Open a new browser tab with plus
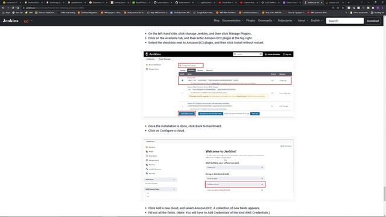Screen dimensions: 386x217 pyautogui.click(x=349, y=2)
